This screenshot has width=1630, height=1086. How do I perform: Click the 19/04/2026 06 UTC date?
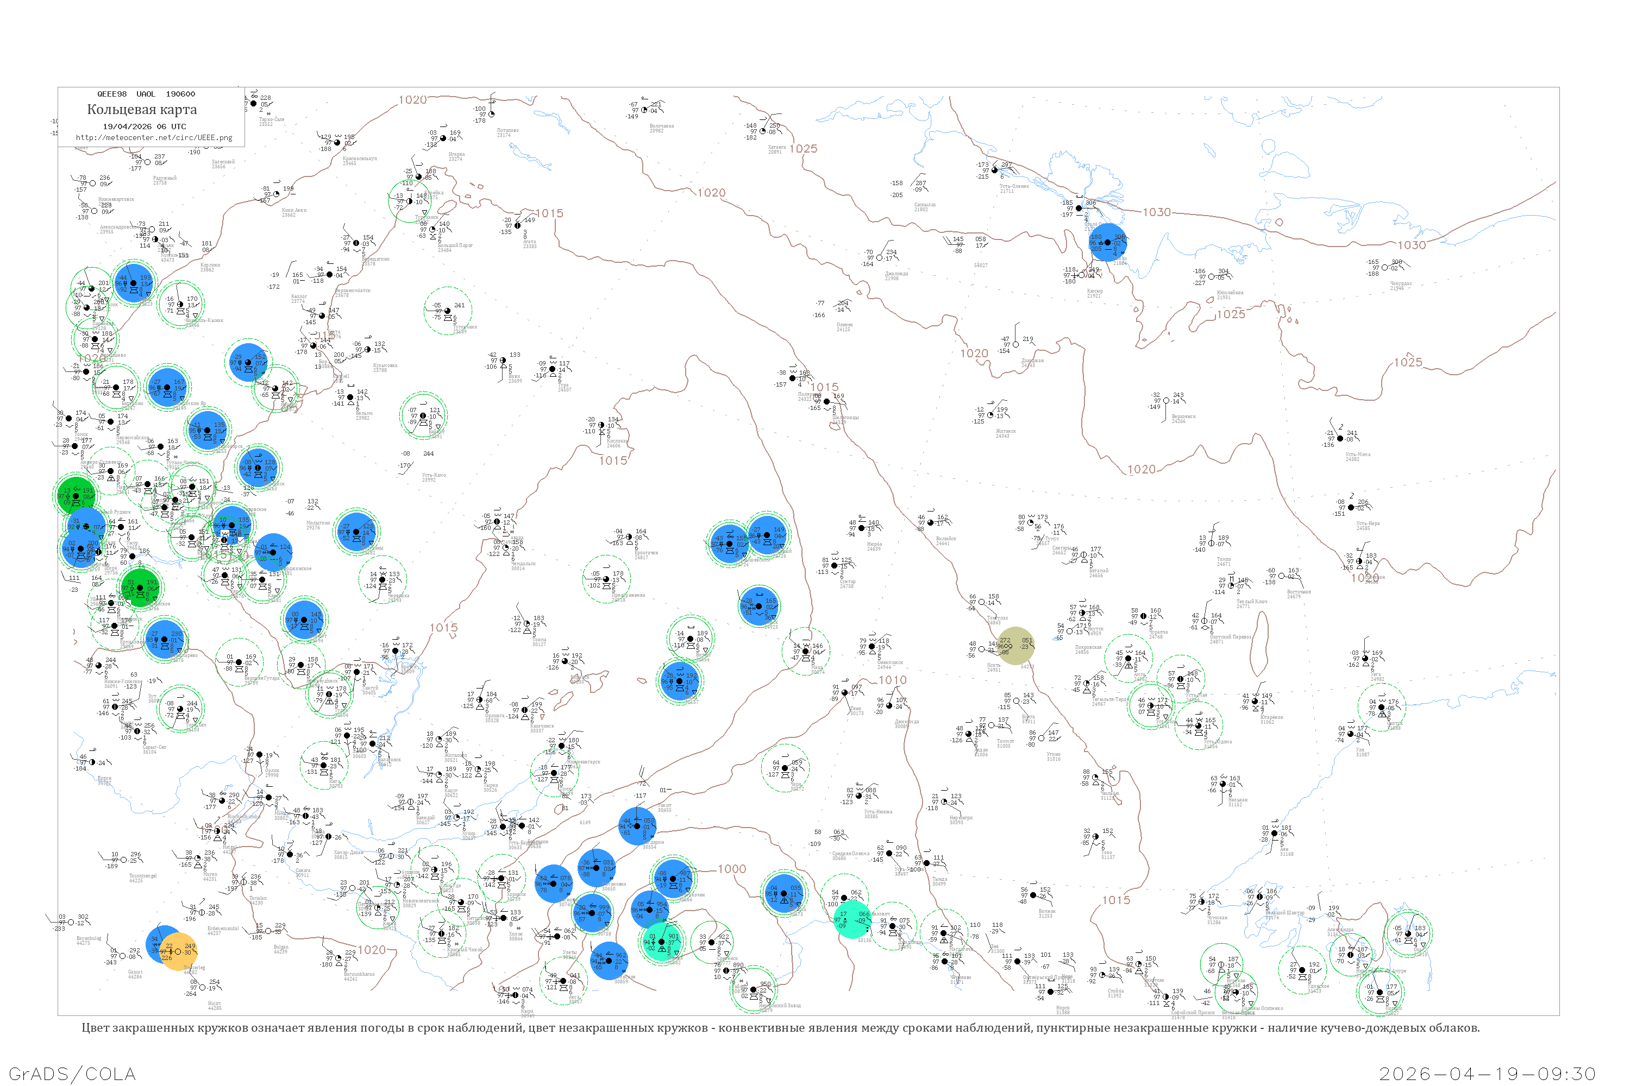pyautogui.click(x=144, y=126)
